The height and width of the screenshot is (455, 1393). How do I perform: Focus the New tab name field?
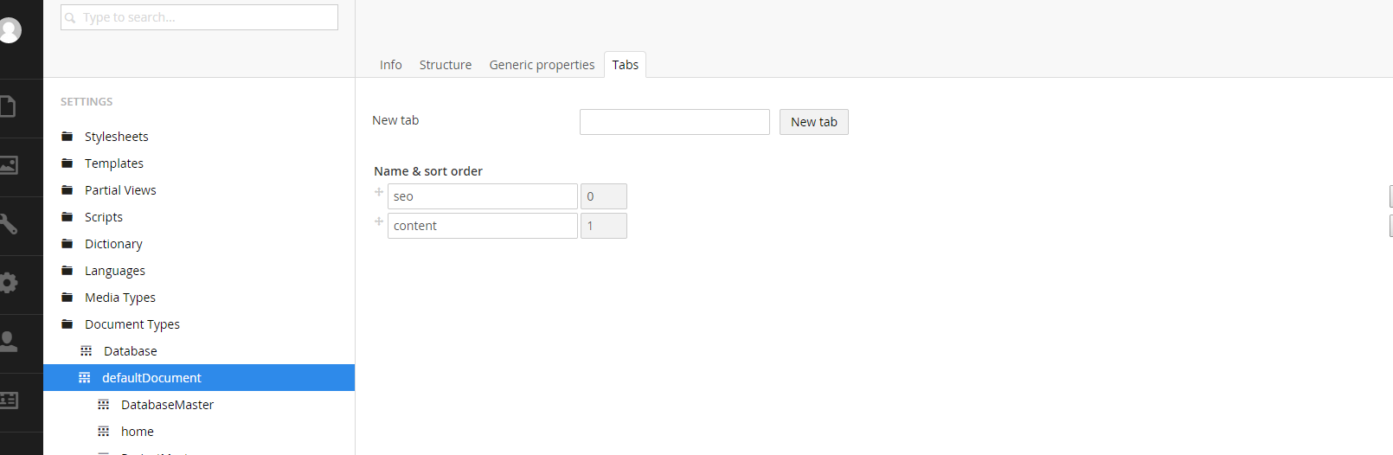point(675,122)
